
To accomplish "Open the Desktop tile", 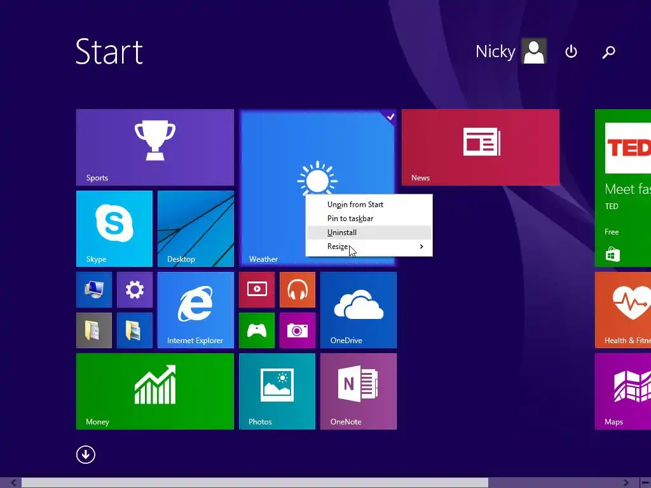I will (196, 229).
